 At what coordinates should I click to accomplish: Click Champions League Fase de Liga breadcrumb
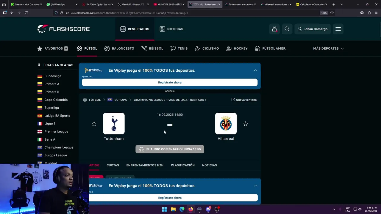[x=170, y=100]
